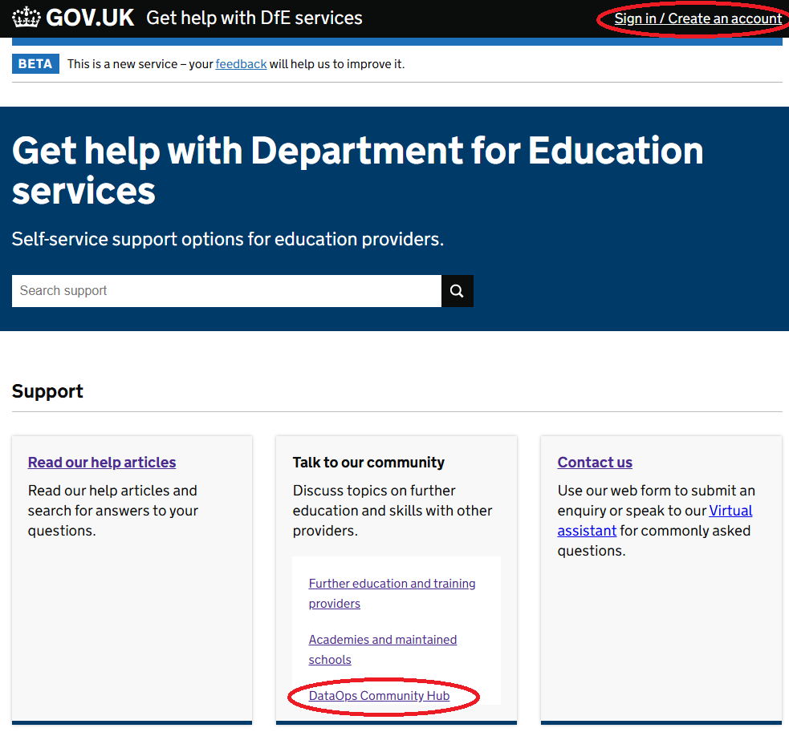The image size is (789, 732).
Task: Click the Get help with Department for Education services heading
Action: [x=358, y=171]
